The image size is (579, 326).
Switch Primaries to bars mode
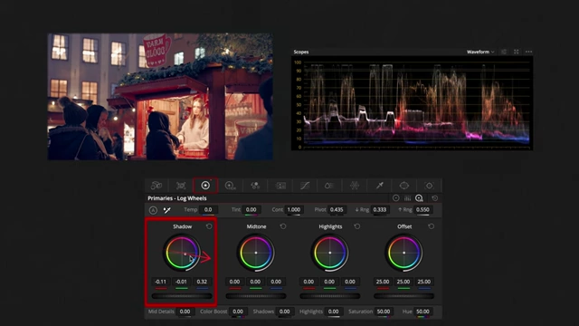click(x=408, y=198)
